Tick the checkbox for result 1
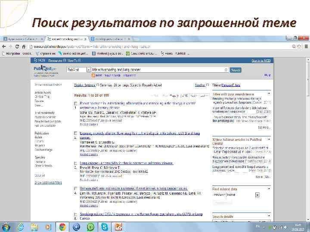This screenshot has width=310, height=232. click(75, 104)
